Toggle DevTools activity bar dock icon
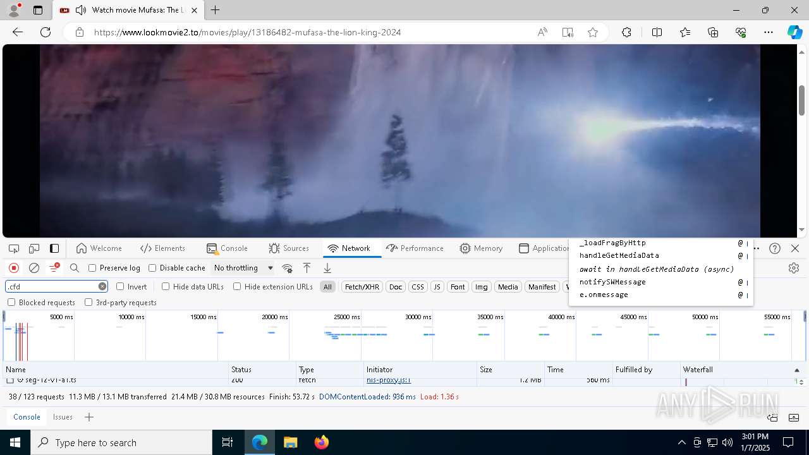 [54, 248]
